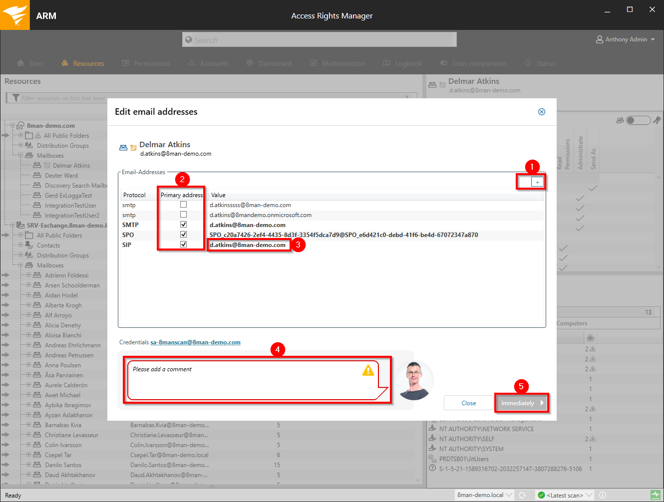Screen dimensions: 664x502
Task: Select the Danilo Santos row
Action: click(x=63, y=465)
